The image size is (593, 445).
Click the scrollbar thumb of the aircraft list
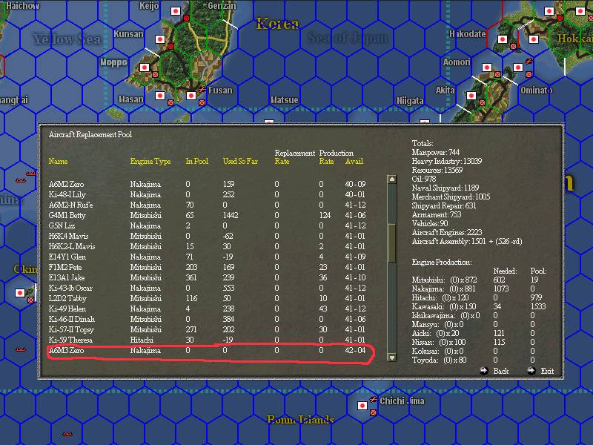click(392, 243)
